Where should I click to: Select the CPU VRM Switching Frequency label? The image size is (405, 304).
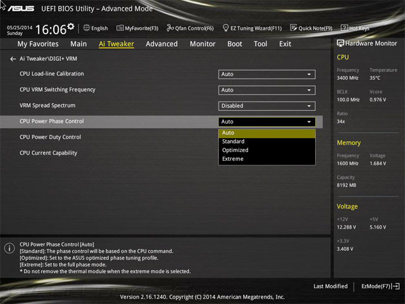click(x=58, y=90)
